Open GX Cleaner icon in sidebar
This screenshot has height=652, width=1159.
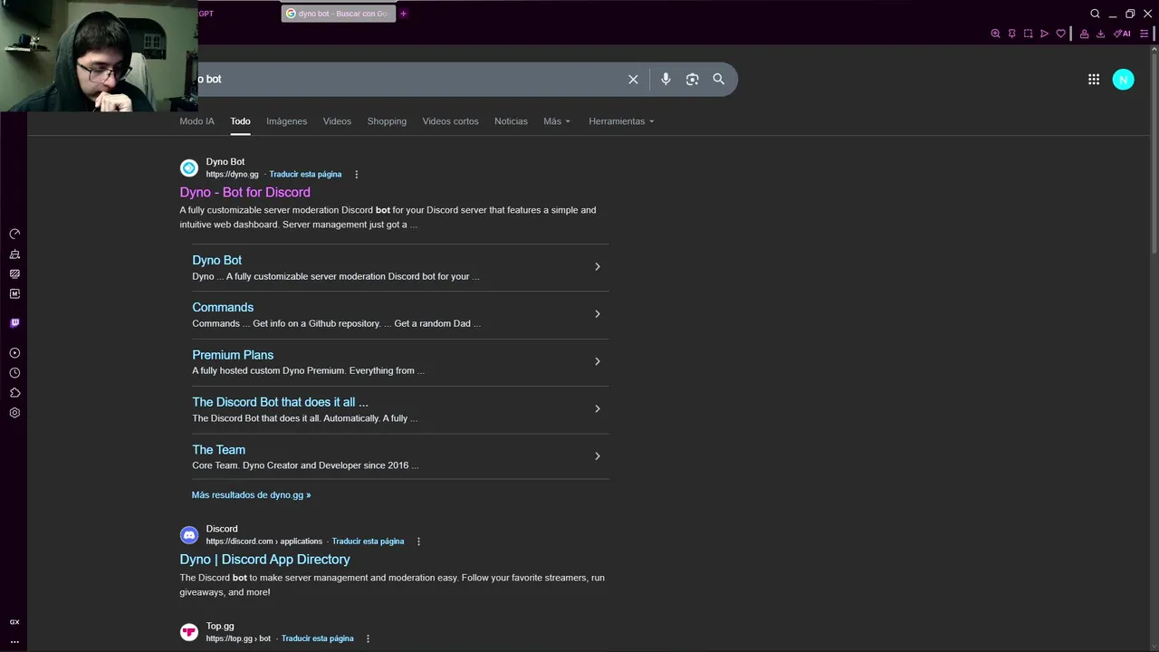[x=14, y=254]
